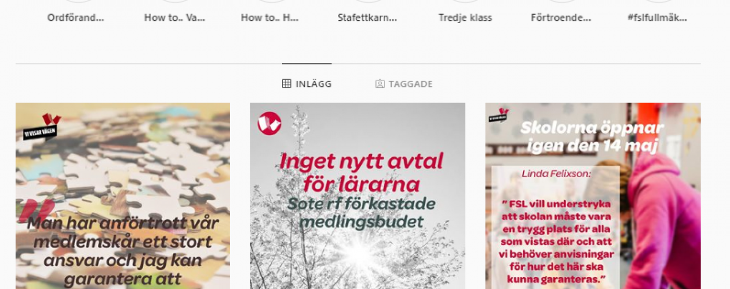
Task: Open the #fslfullmäk... story highlight
Action: 658,18
